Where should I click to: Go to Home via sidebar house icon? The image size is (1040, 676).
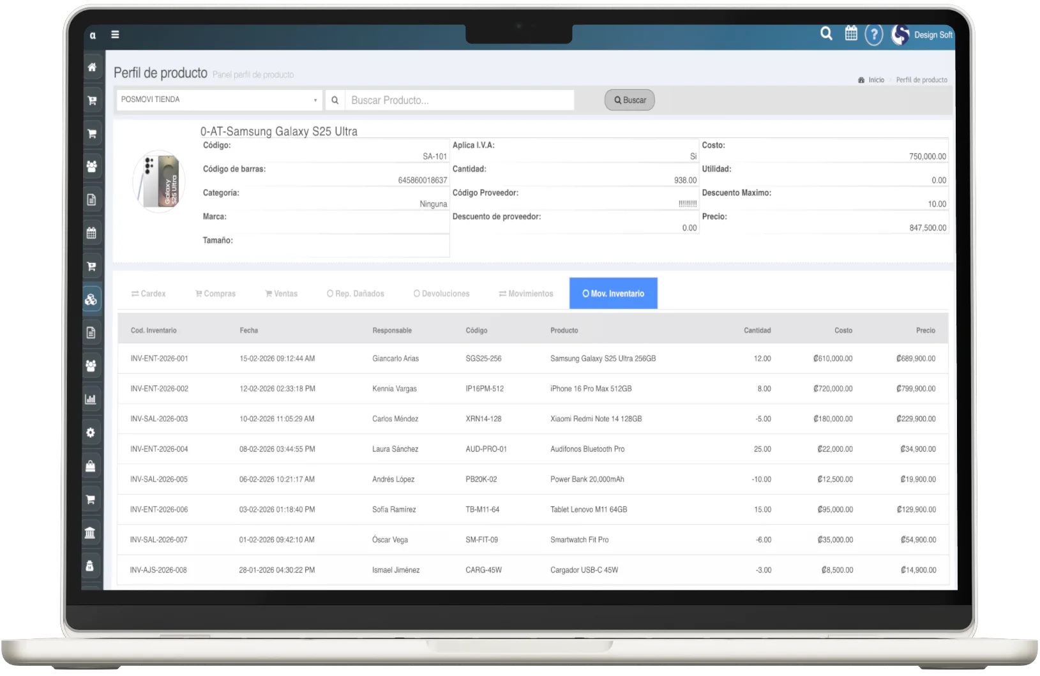coord(92,67)
